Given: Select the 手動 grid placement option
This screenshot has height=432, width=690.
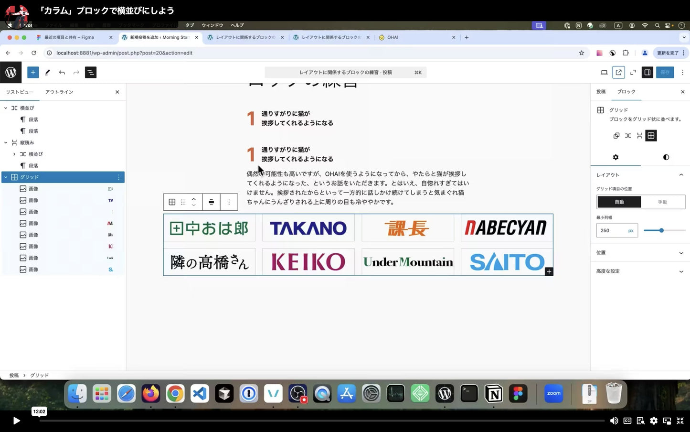Looking at the screenshot, I should tap(663, 202).
